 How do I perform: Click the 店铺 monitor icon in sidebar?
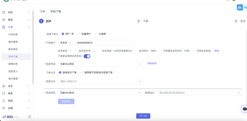[4, 108]
